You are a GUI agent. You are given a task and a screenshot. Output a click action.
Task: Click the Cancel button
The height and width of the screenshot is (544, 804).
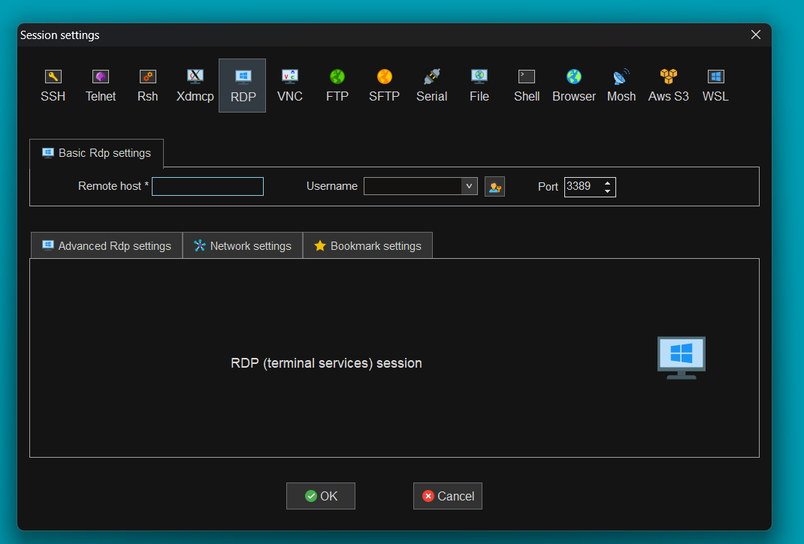[448, 496]
